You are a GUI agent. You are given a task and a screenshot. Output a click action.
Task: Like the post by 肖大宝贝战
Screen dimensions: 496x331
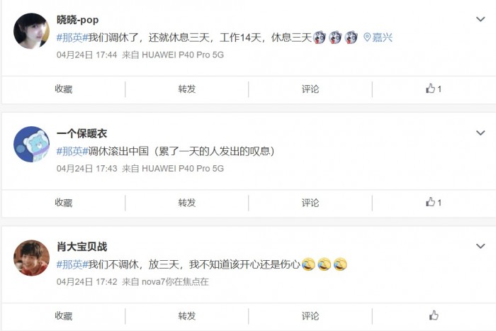click(434, 315)
